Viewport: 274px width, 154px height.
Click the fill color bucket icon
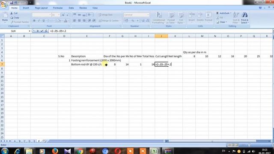pyautogui.click(x=59, y=21)
